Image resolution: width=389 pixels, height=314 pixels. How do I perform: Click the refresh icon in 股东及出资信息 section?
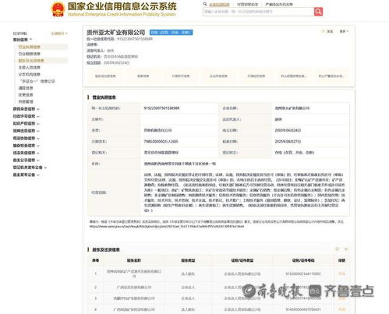coord(338,249)
